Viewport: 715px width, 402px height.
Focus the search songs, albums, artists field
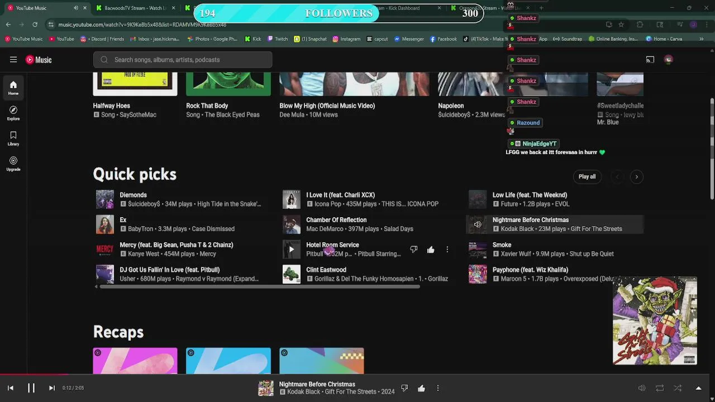click(x=183, y=60)
